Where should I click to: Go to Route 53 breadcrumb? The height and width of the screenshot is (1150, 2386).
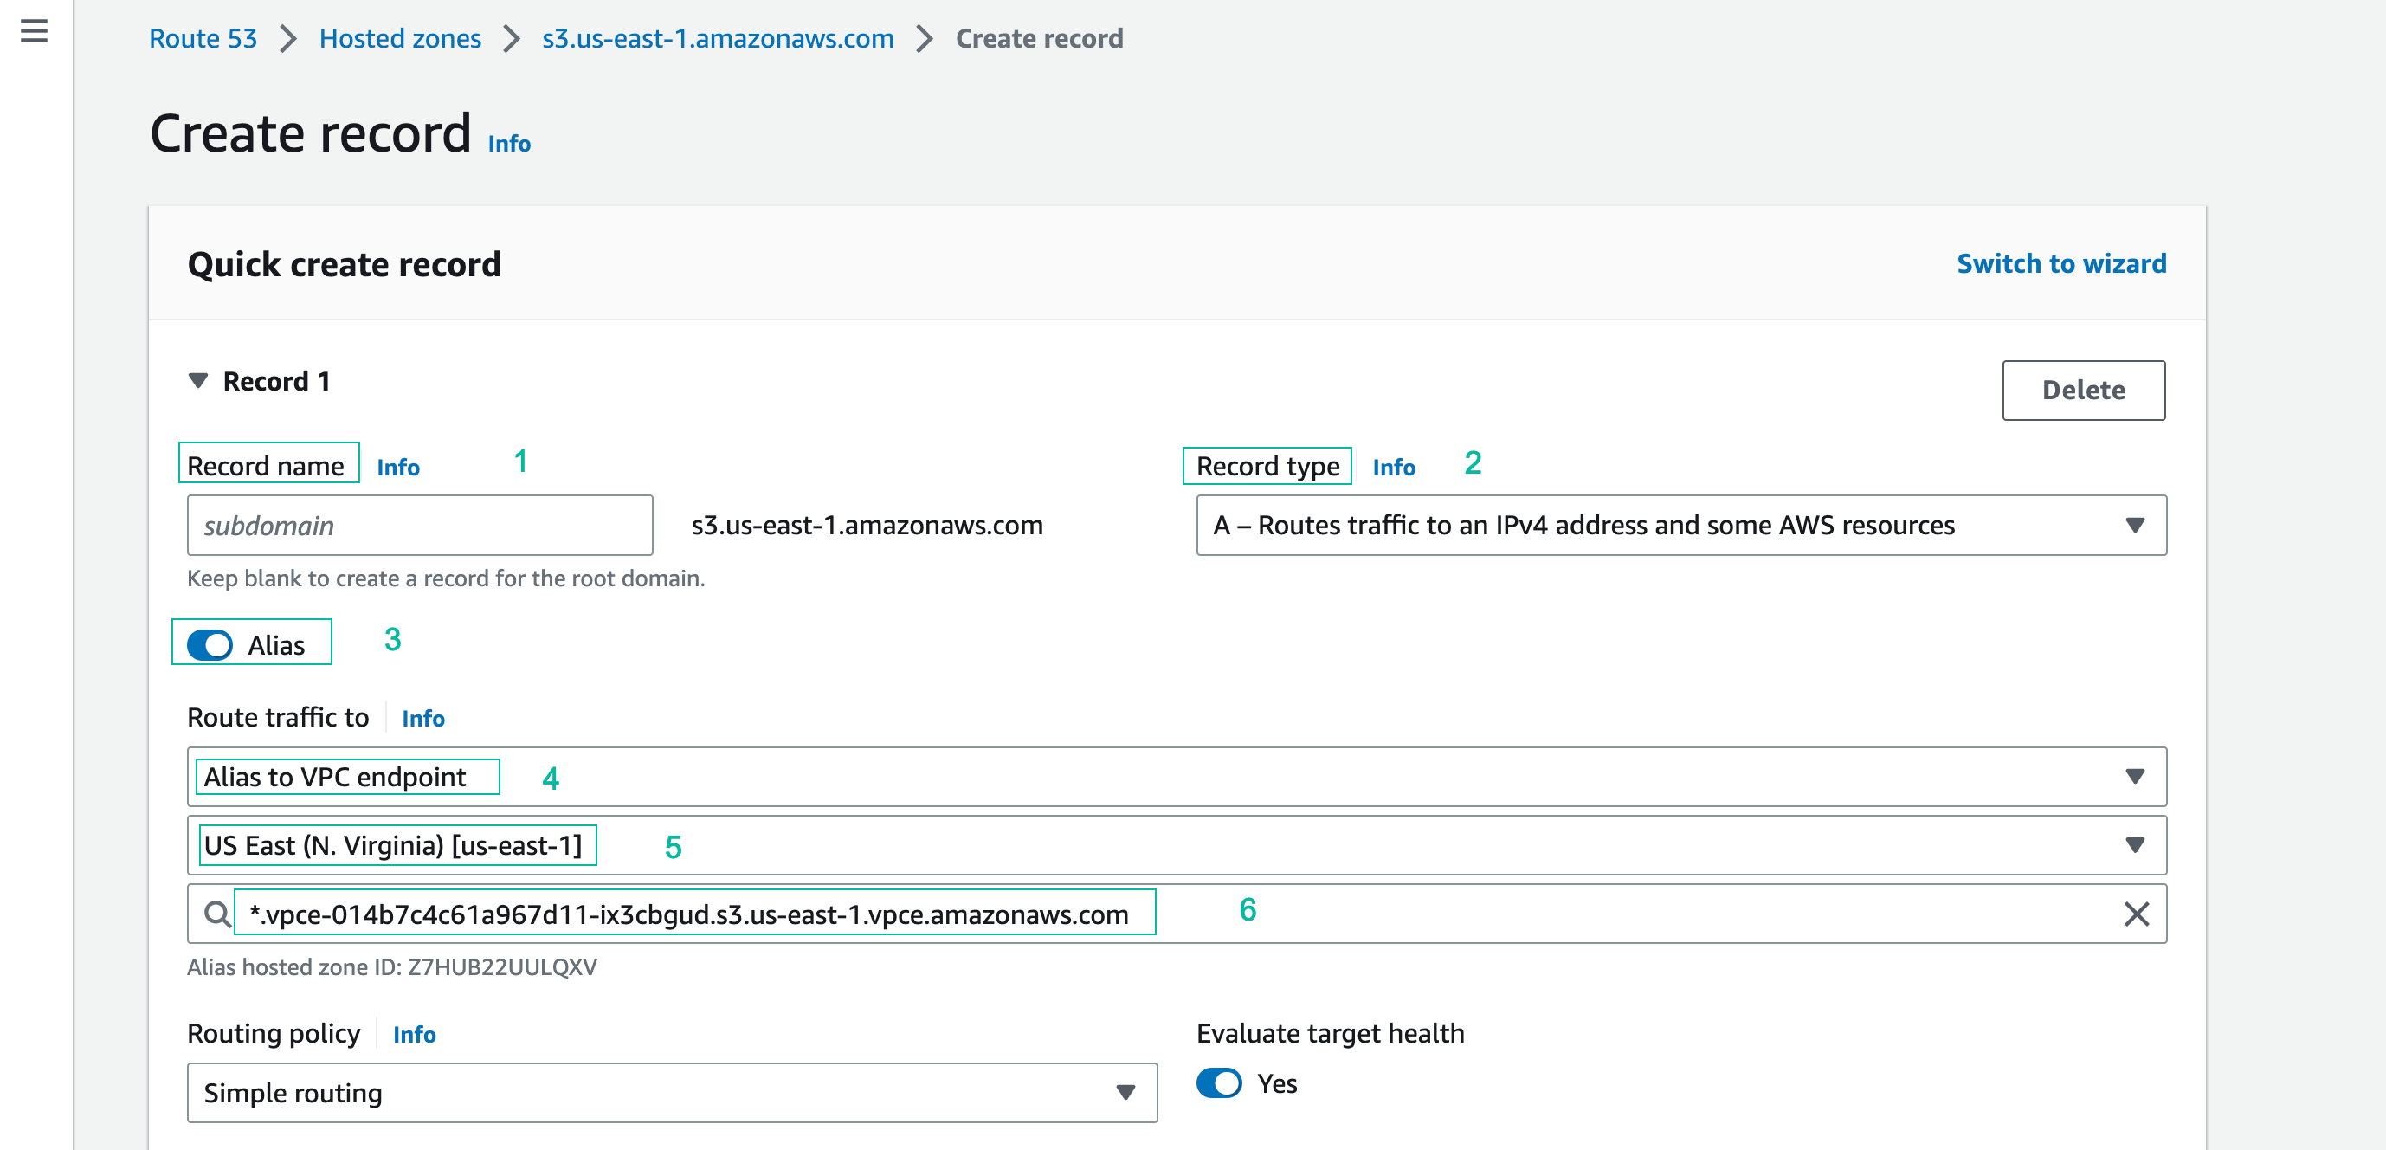(x=203, y=39)
